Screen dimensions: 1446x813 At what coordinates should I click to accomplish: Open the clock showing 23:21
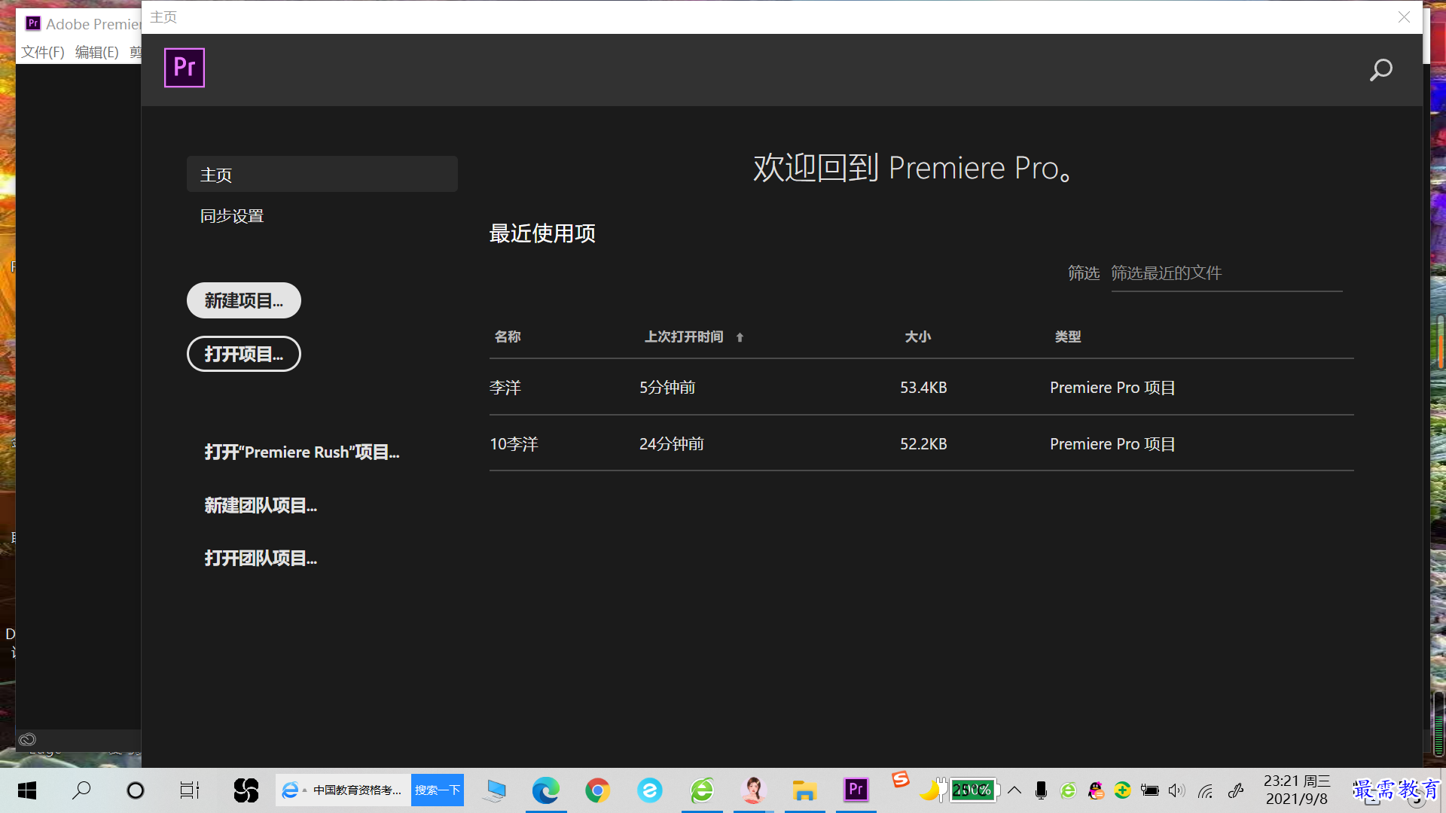point(1297,790)
